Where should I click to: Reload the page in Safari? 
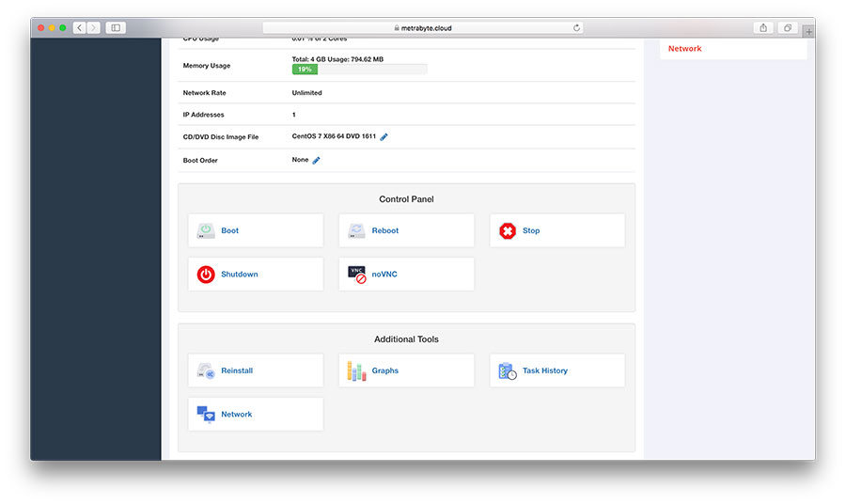click(x=576, y=28)
